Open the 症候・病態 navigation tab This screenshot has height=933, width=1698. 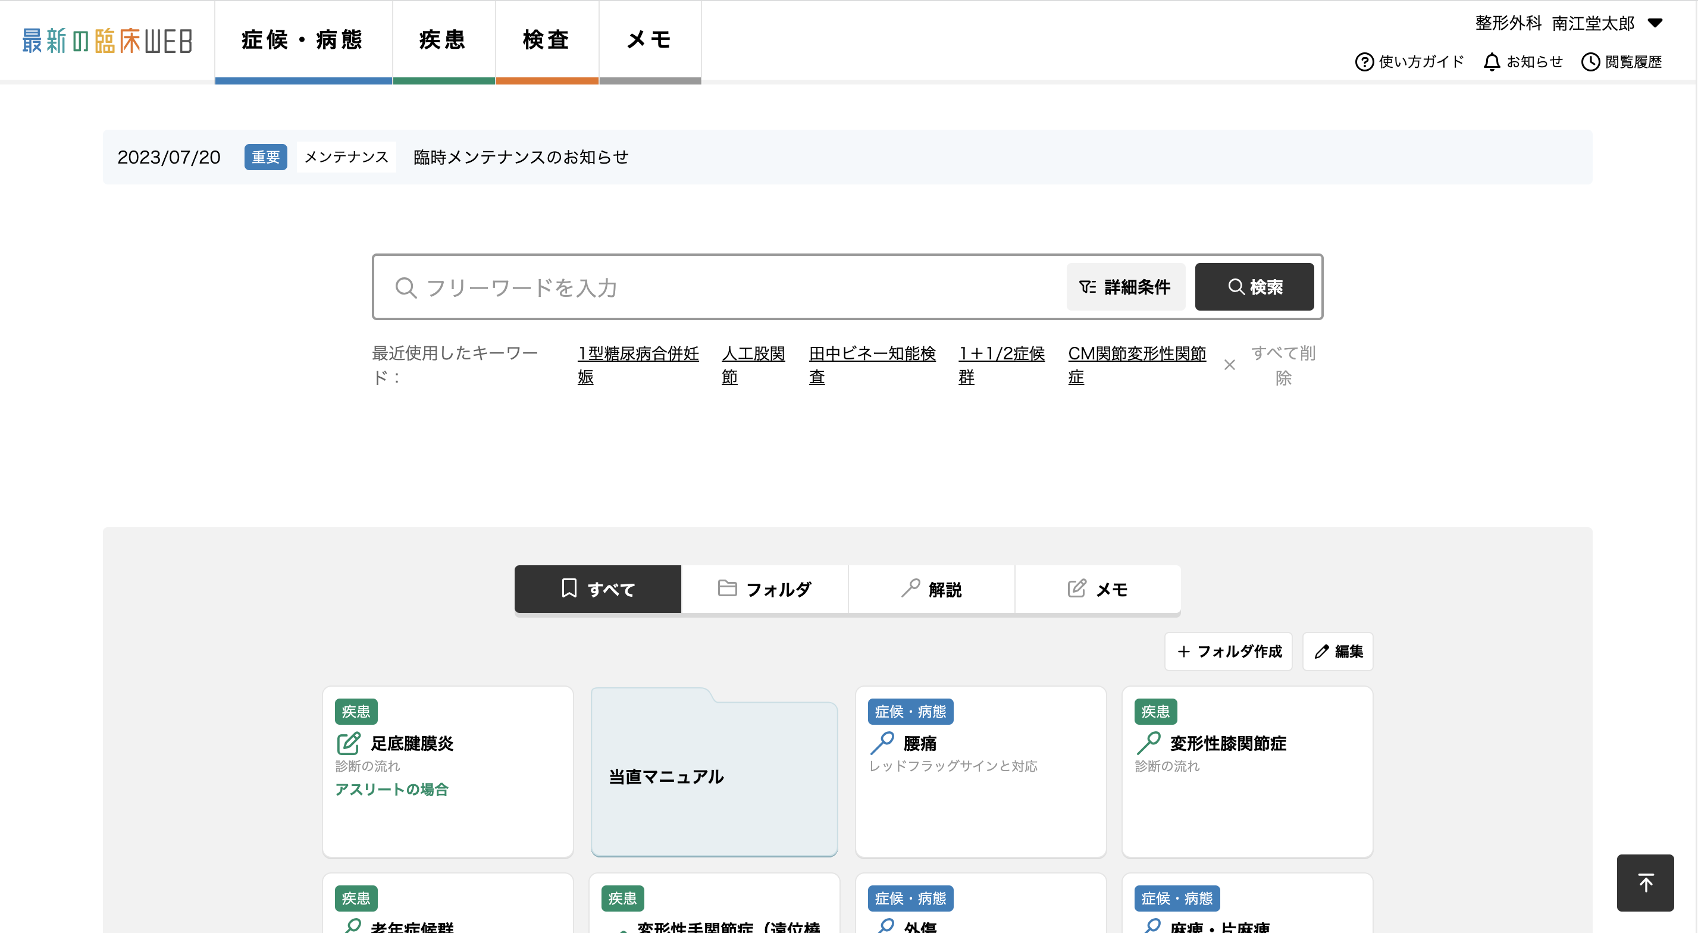tap(303, 41)
